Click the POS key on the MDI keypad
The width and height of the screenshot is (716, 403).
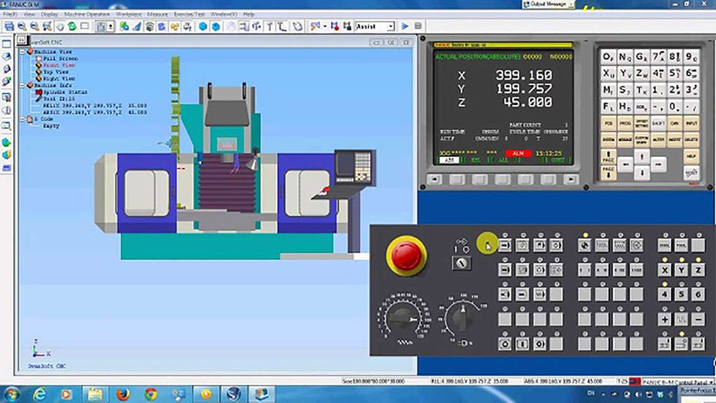point(608,123)
